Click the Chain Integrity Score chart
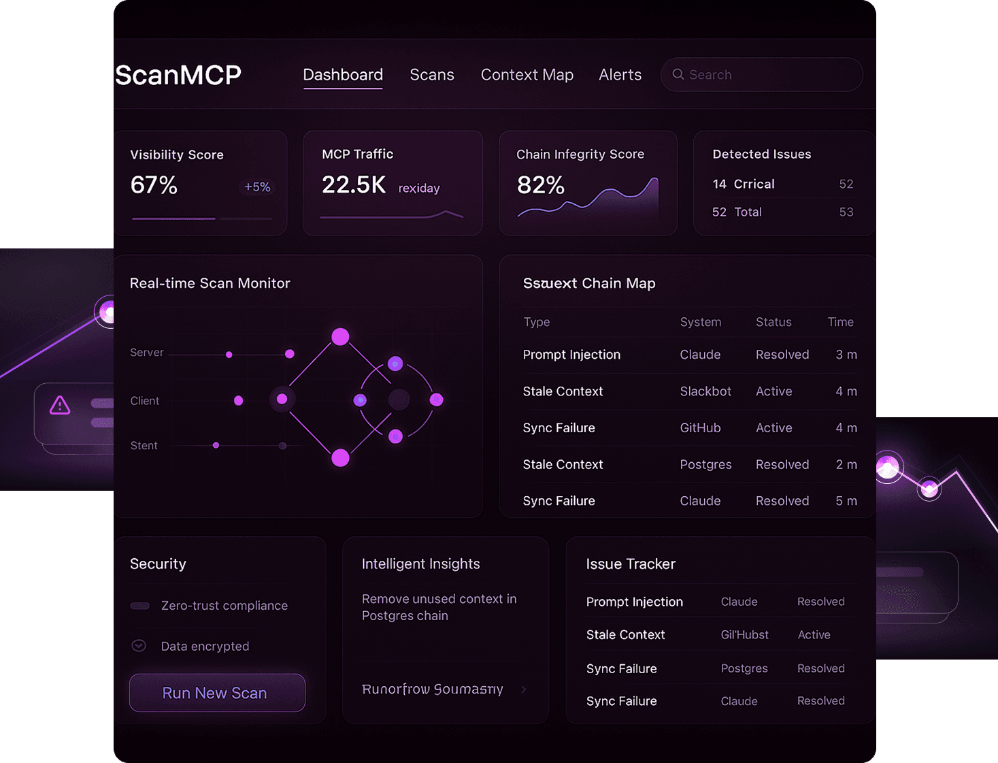Screen dimensions: 998x763 [x=588, y=198]
